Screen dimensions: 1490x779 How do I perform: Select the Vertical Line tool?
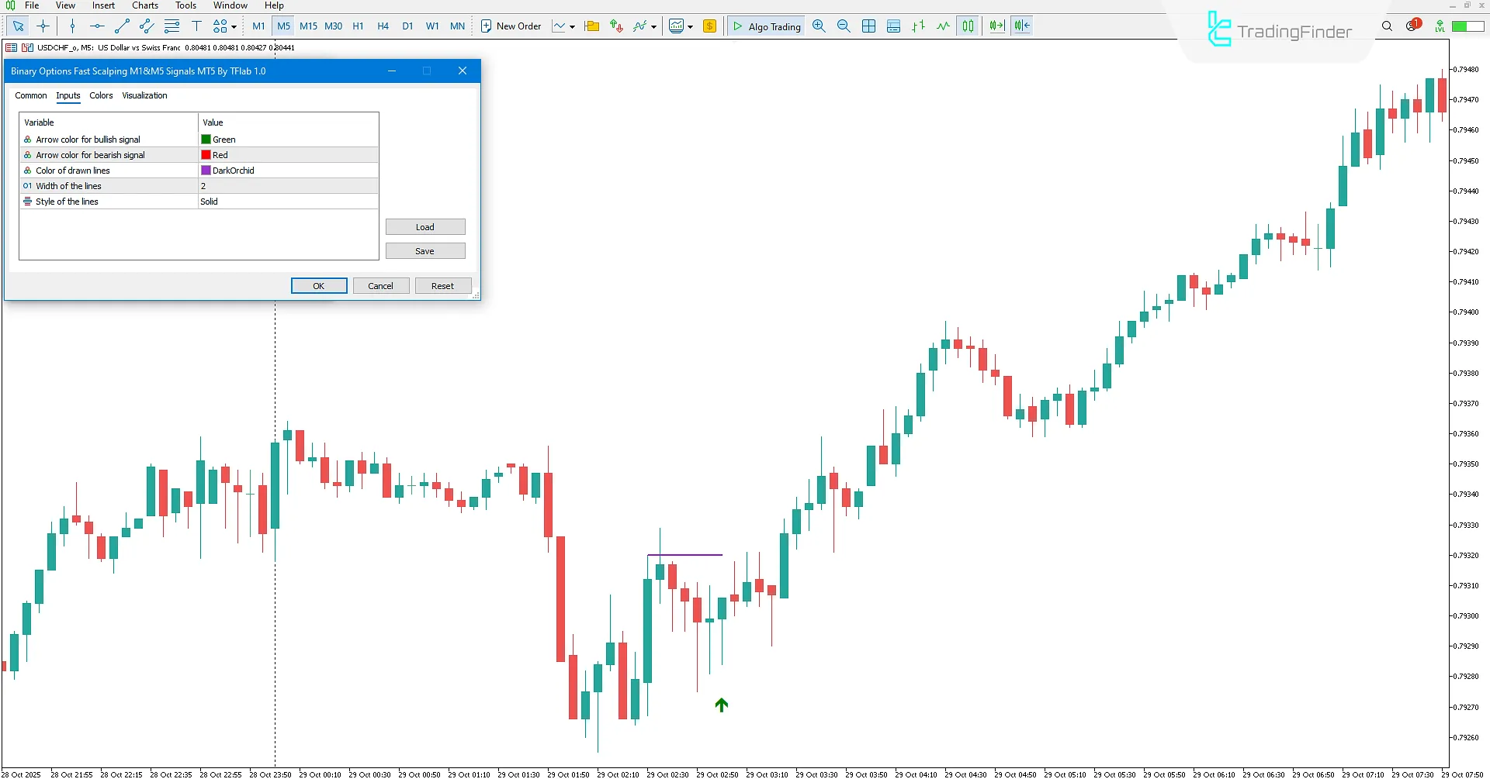click(x=73, y=26)
